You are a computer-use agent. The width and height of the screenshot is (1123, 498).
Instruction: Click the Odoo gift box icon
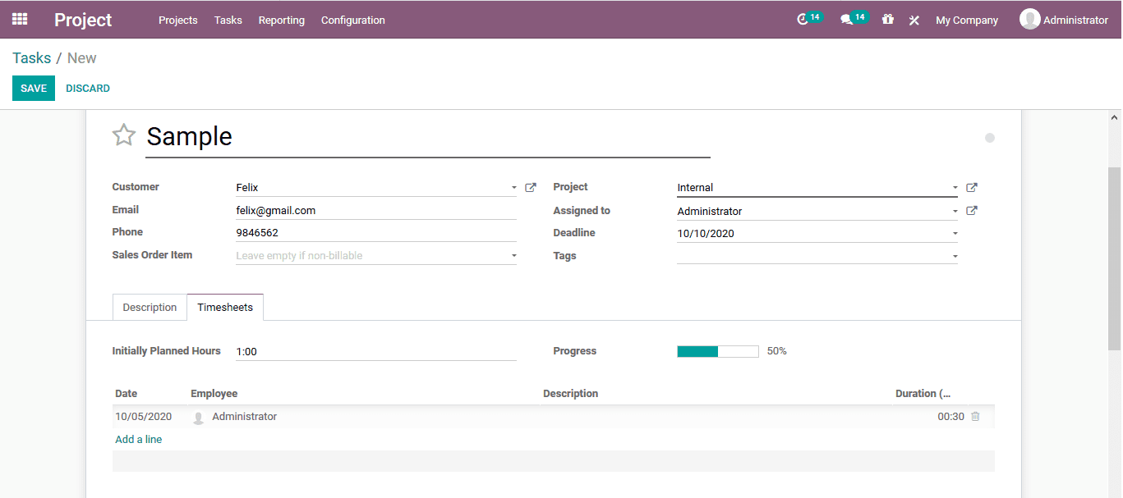point(887,19)
